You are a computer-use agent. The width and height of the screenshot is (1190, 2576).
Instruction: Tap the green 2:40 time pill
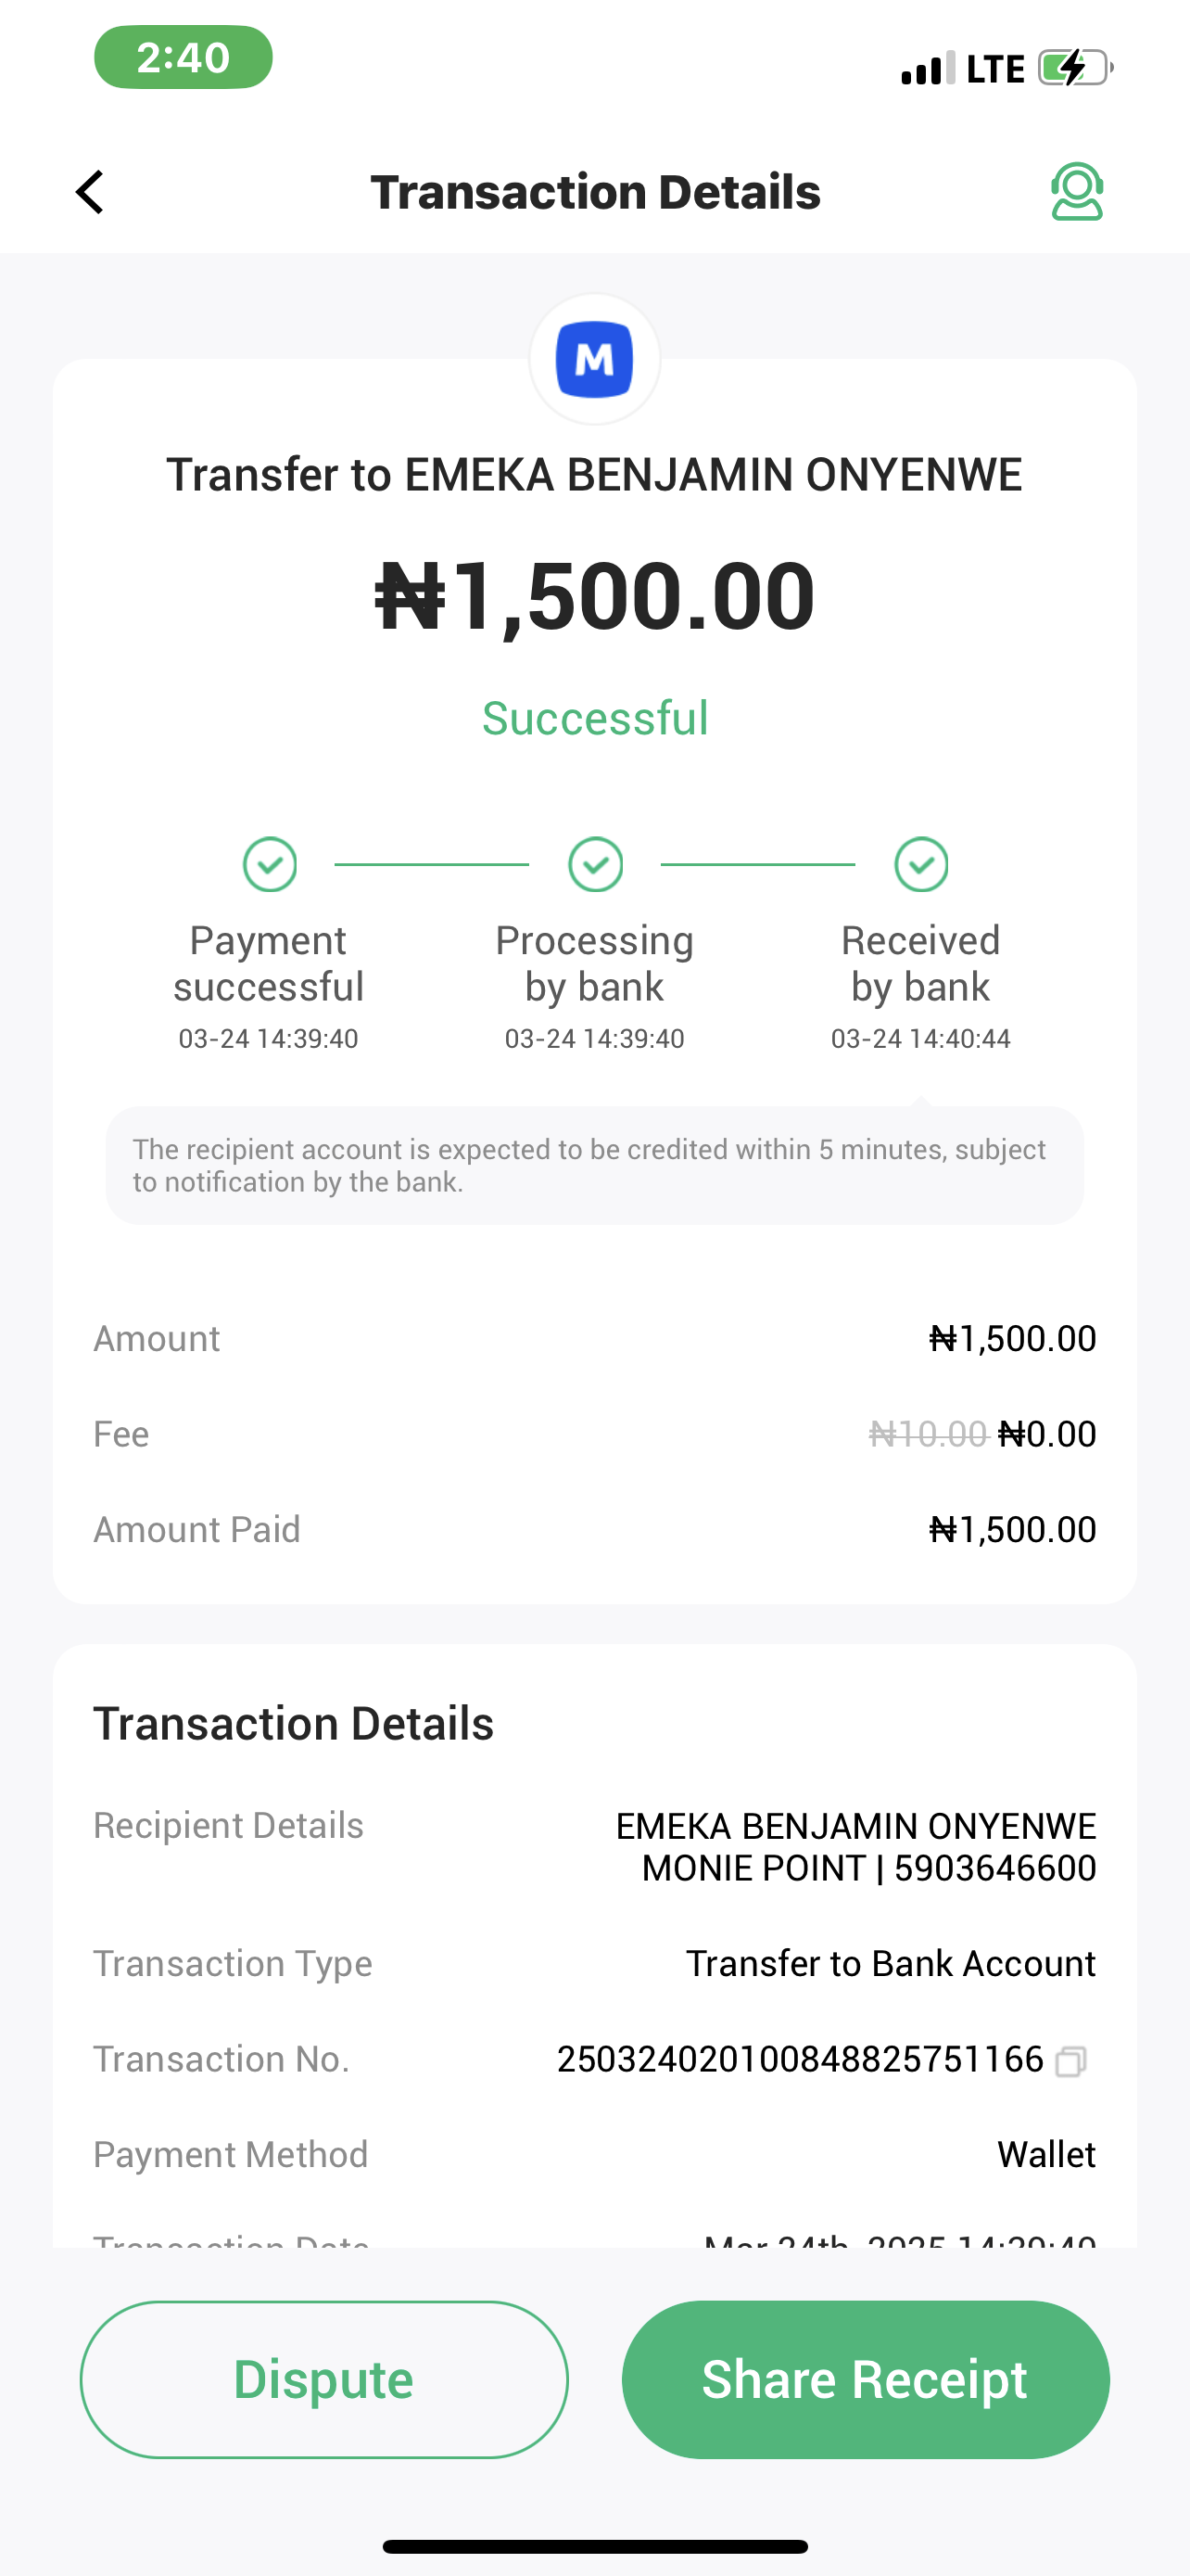click(x=183, y=57)
